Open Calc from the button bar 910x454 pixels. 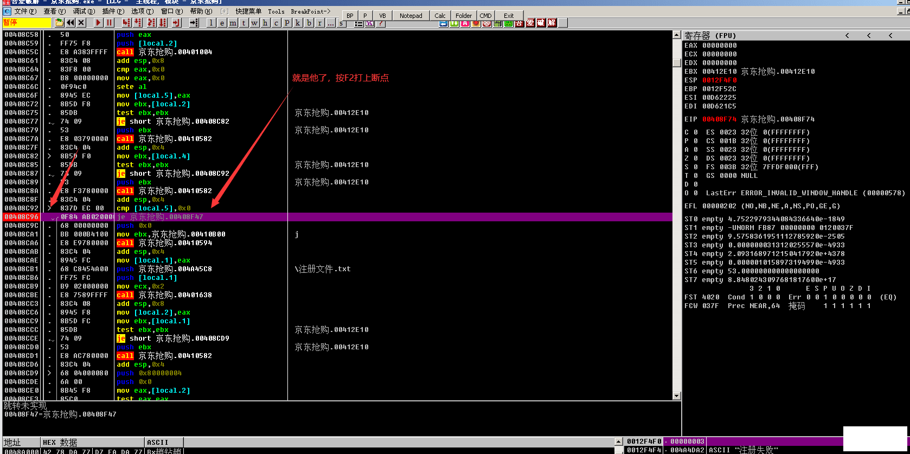point(440,15)
